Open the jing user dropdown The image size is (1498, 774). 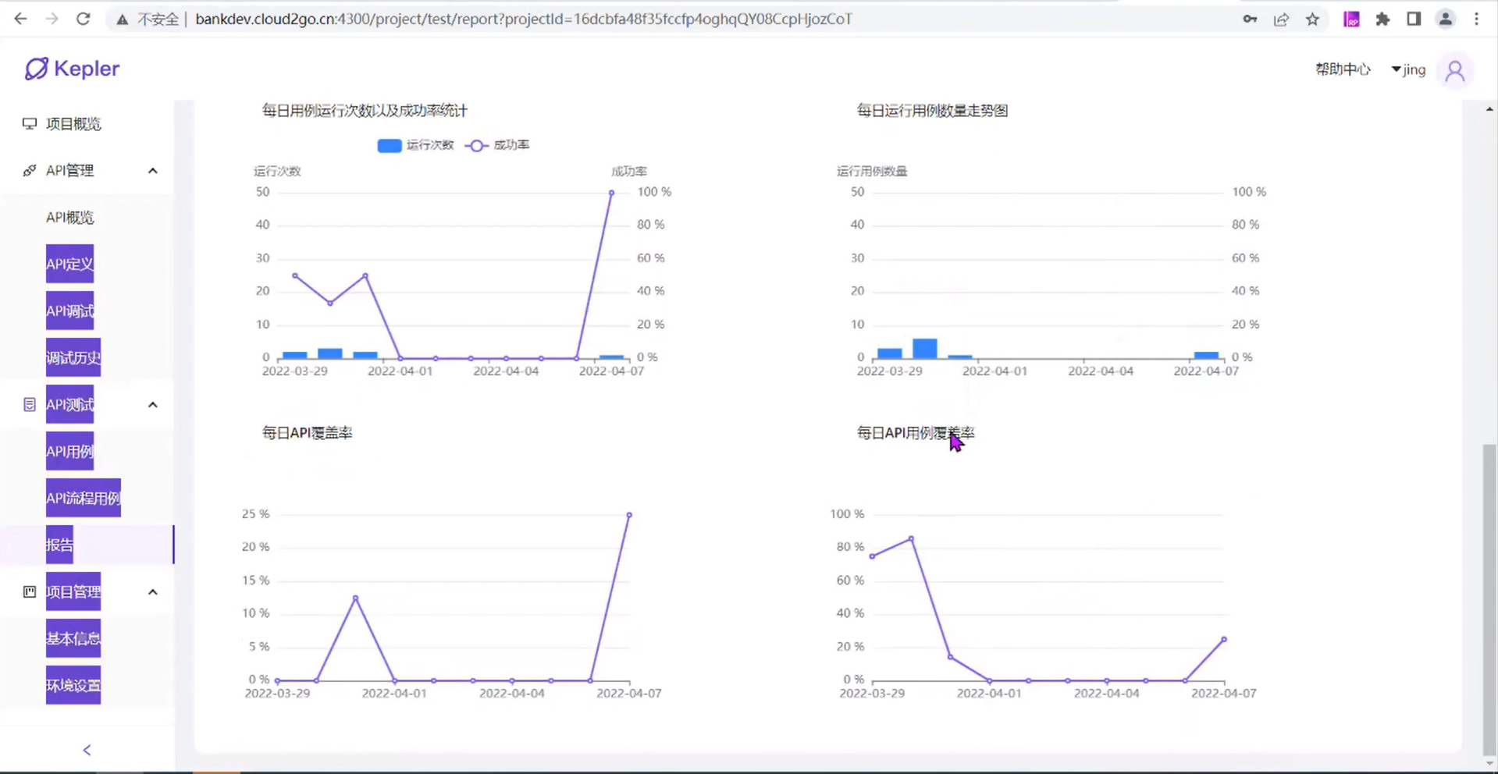coord(1408,69)
